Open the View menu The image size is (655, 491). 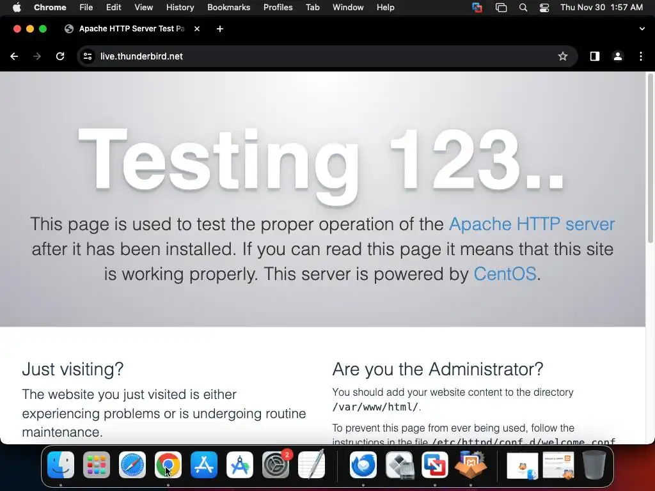(x=144, y=8)
